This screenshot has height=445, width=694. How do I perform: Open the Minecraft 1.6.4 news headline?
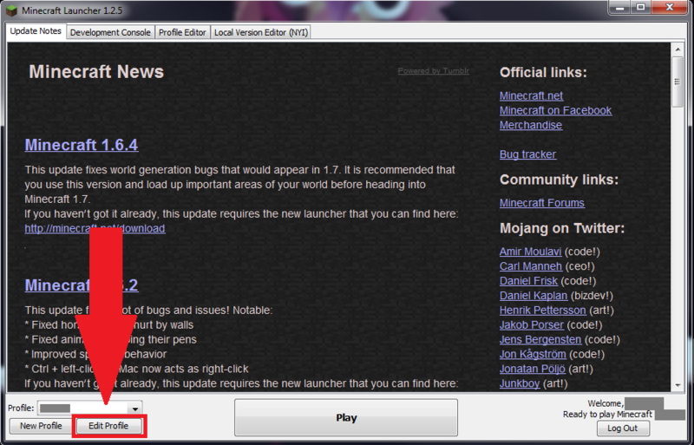tap(82, 145)
